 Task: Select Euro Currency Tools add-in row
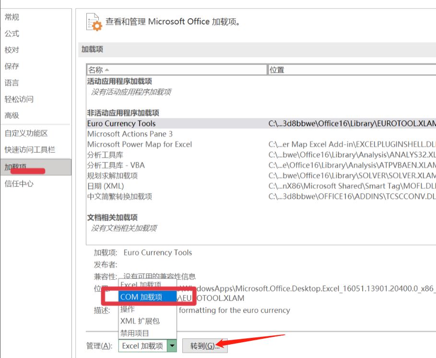click(x=121, y=123)
